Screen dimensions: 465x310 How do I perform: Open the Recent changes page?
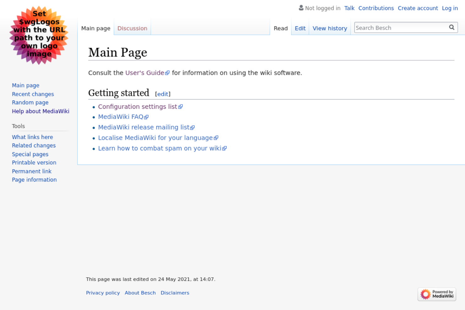33,94
